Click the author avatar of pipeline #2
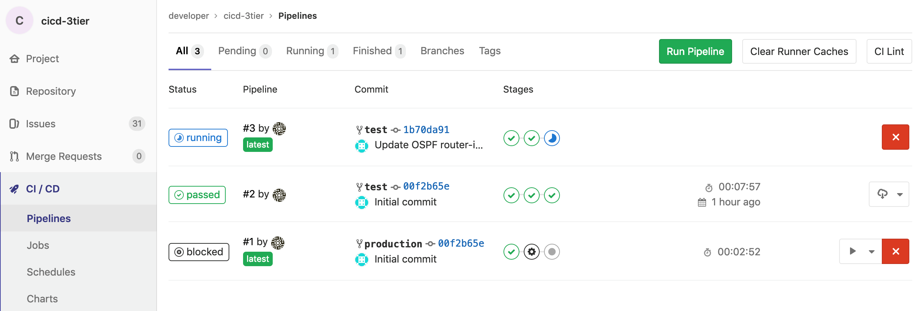This screenshot has height=311, width=918. [279, 195]
